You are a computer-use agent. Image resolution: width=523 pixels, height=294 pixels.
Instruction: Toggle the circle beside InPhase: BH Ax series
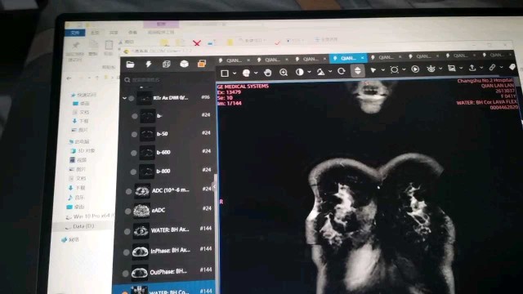126,252
